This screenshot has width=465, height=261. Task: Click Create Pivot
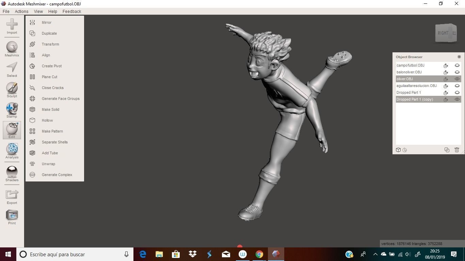52,66
